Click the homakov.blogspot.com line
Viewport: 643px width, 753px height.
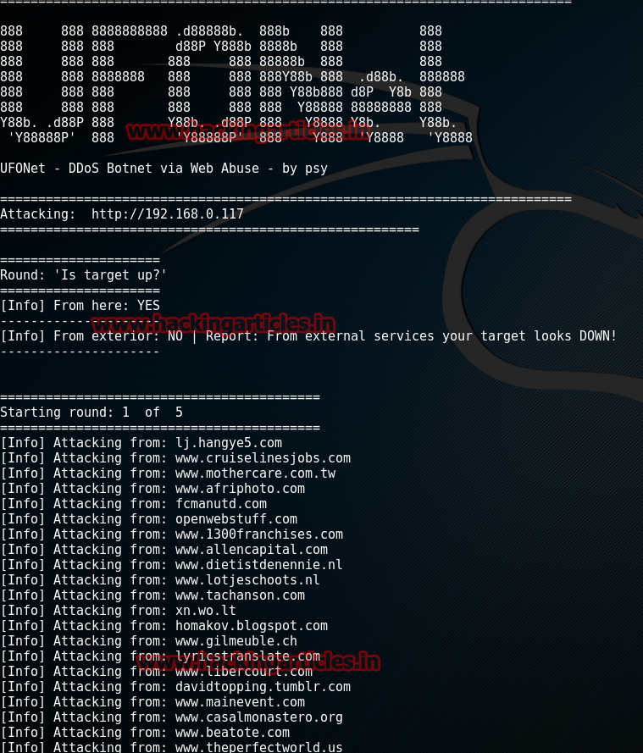(x=164, y=626)
